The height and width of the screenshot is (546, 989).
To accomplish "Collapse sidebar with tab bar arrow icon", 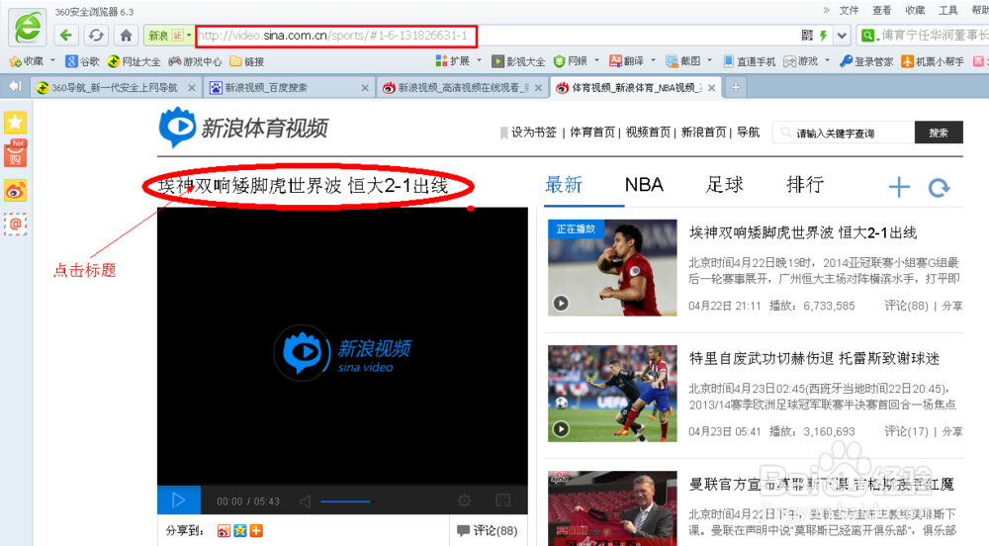I will [x=15, y=86].
